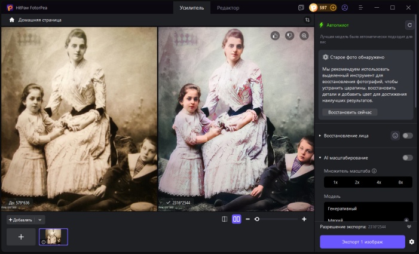Image resolution: width=419 pixels, height=254 pixels.
Task: Switch to the Редактор tab
Action: (x=228, y=8)
